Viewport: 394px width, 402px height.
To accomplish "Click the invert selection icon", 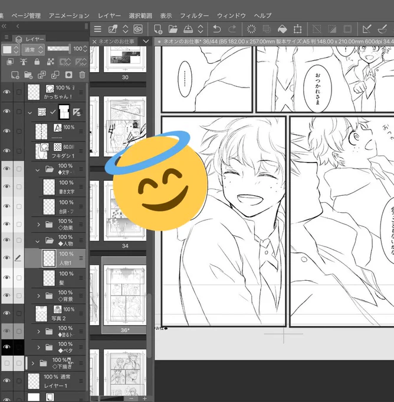I will pos(332,29).
